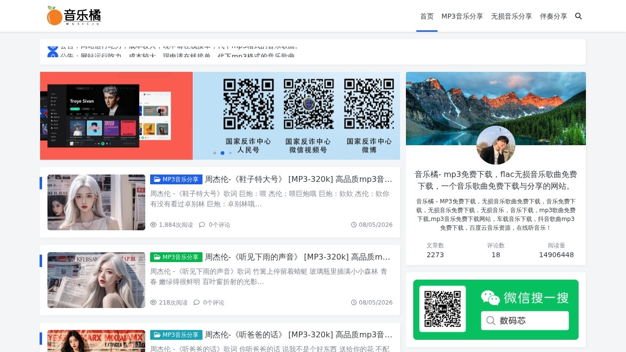Viewport: 626px width, 352px height.
Task: Open the Troye Sivan banner slide
Action: tap(116, 116)
